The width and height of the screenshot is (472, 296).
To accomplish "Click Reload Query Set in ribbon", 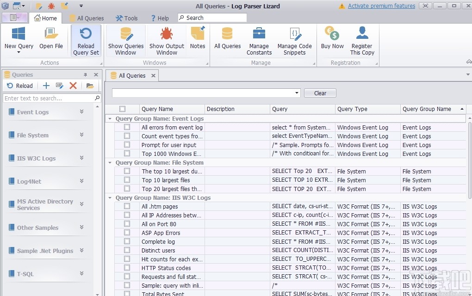I will click(86, 41).
